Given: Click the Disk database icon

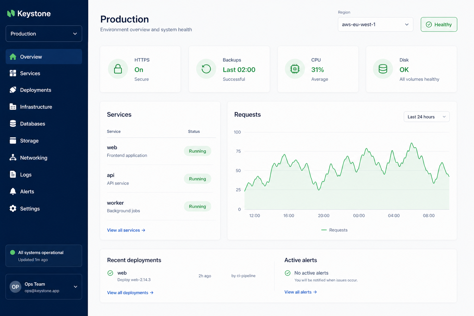Looking at the screenshot, I should point(383,69).
